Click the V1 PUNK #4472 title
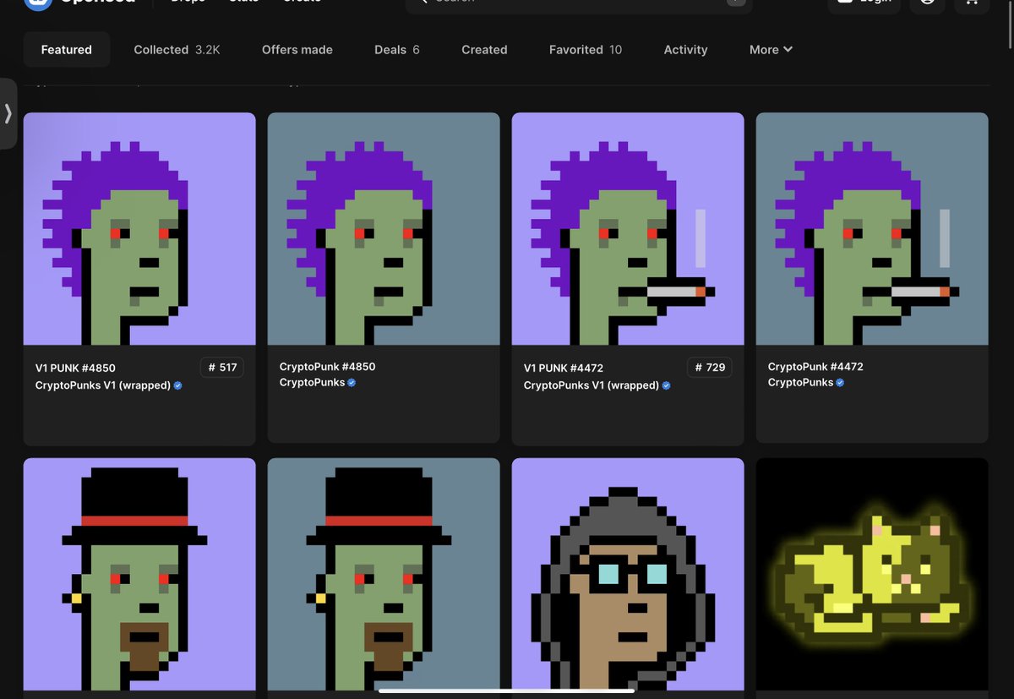 564,368
